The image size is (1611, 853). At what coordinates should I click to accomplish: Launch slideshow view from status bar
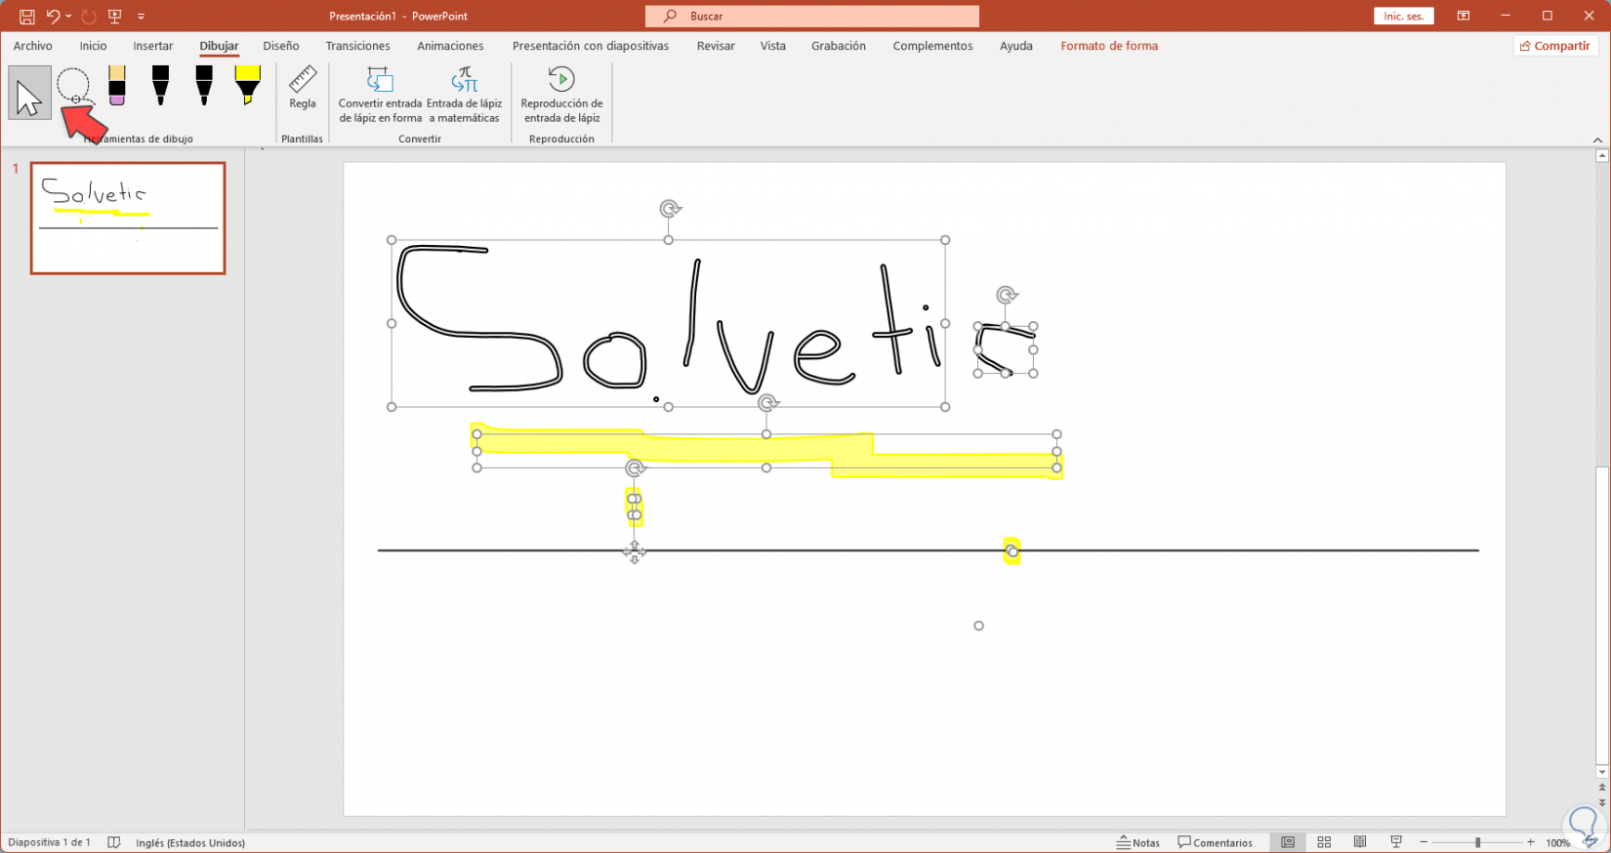1396,842
